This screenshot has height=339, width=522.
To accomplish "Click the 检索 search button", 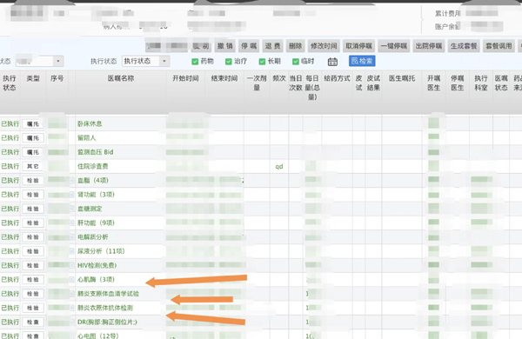I will tap(362, 61).
